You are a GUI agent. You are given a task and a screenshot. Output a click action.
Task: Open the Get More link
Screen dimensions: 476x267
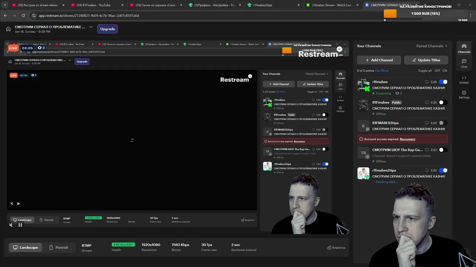point(382,70)
